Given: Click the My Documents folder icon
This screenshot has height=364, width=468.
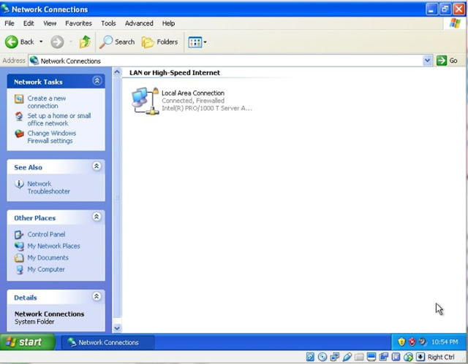Looking at the screenshot, I should [x=19, y=257].
